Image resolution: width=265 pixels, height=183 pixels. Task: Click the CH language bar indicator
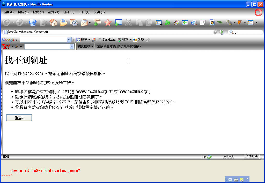(x=230, y=180)
